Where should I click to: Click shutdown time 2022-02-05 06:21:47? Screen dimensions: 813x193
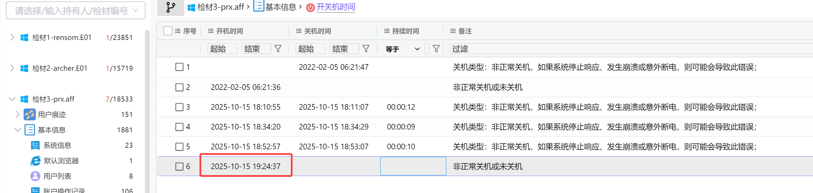[x=334, y=67]
